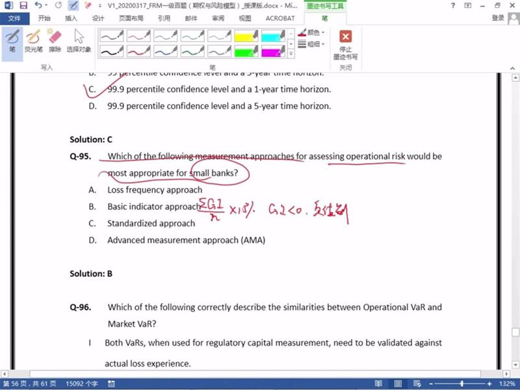This screenshot has height=390, width=520.
Task: Select the bright green highlighter swatch
Action: point(246,51)
